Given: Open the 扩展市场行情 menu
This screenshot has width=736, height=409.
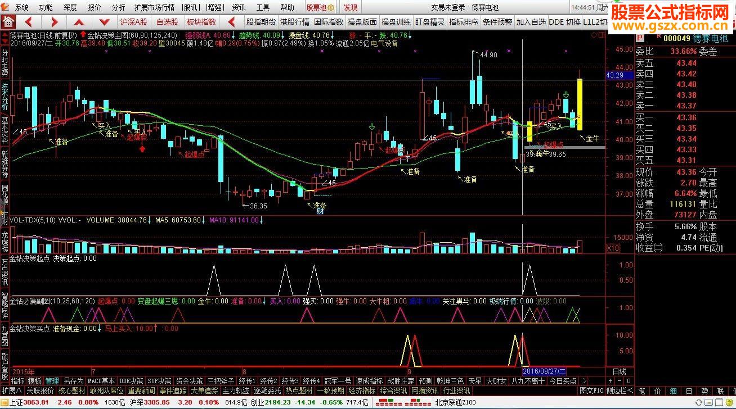Looking at the screenshot, I should click(154, 7).
